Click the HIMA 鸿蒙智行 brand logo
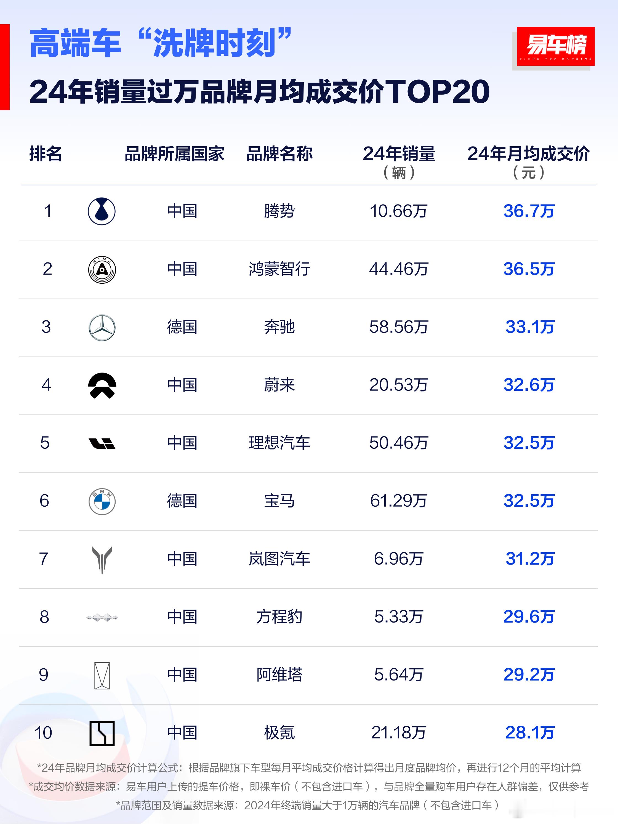The image size is (618, 824). [102, 269]
